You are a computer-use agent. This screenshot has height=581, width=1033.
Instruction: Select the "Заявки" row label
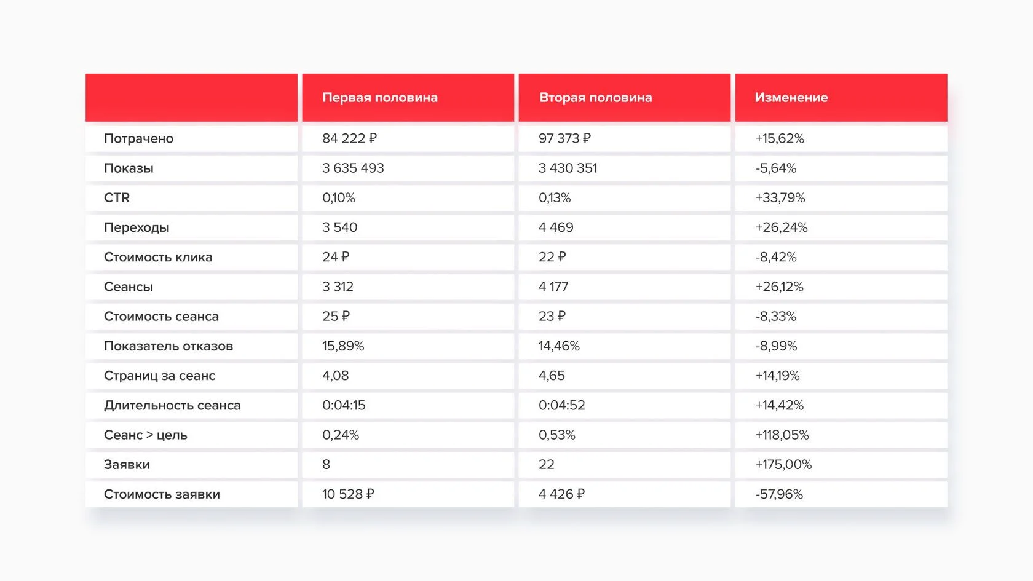coord(127,465)
